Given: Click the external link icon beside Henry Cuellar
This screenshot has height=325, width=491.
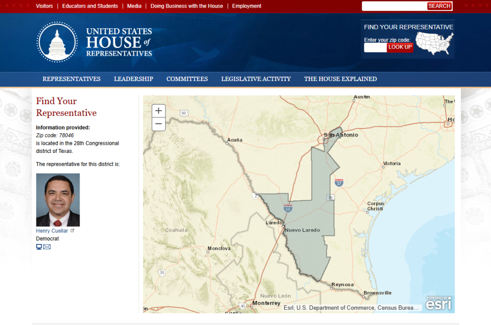Looking at the screenshot, I should point(72,231).
